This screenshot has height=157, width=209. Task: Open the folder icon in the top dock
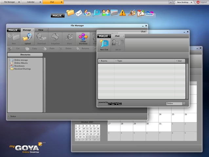(x=70, y=13)
